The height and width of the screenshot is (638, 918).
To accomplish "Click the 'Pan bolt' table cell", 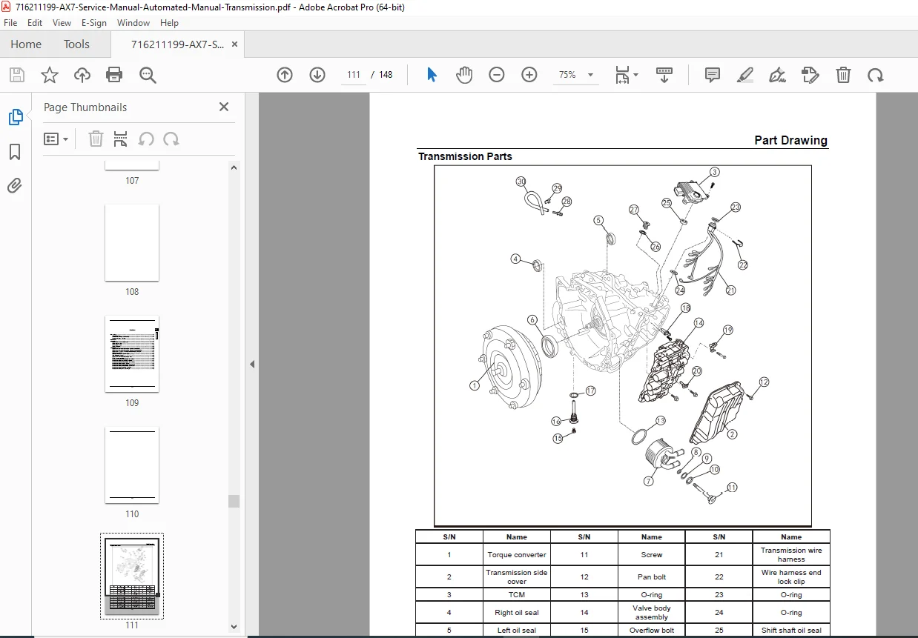I will click(652, 577).
